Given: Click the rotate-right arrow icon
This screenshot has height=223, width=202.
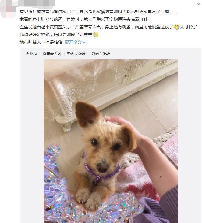Looking at the screenshot, I should tap(93, 54).
